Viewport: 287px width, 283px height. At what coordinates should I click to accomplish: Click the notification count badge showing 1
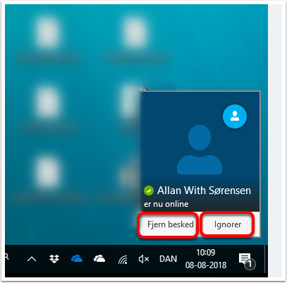250,264
